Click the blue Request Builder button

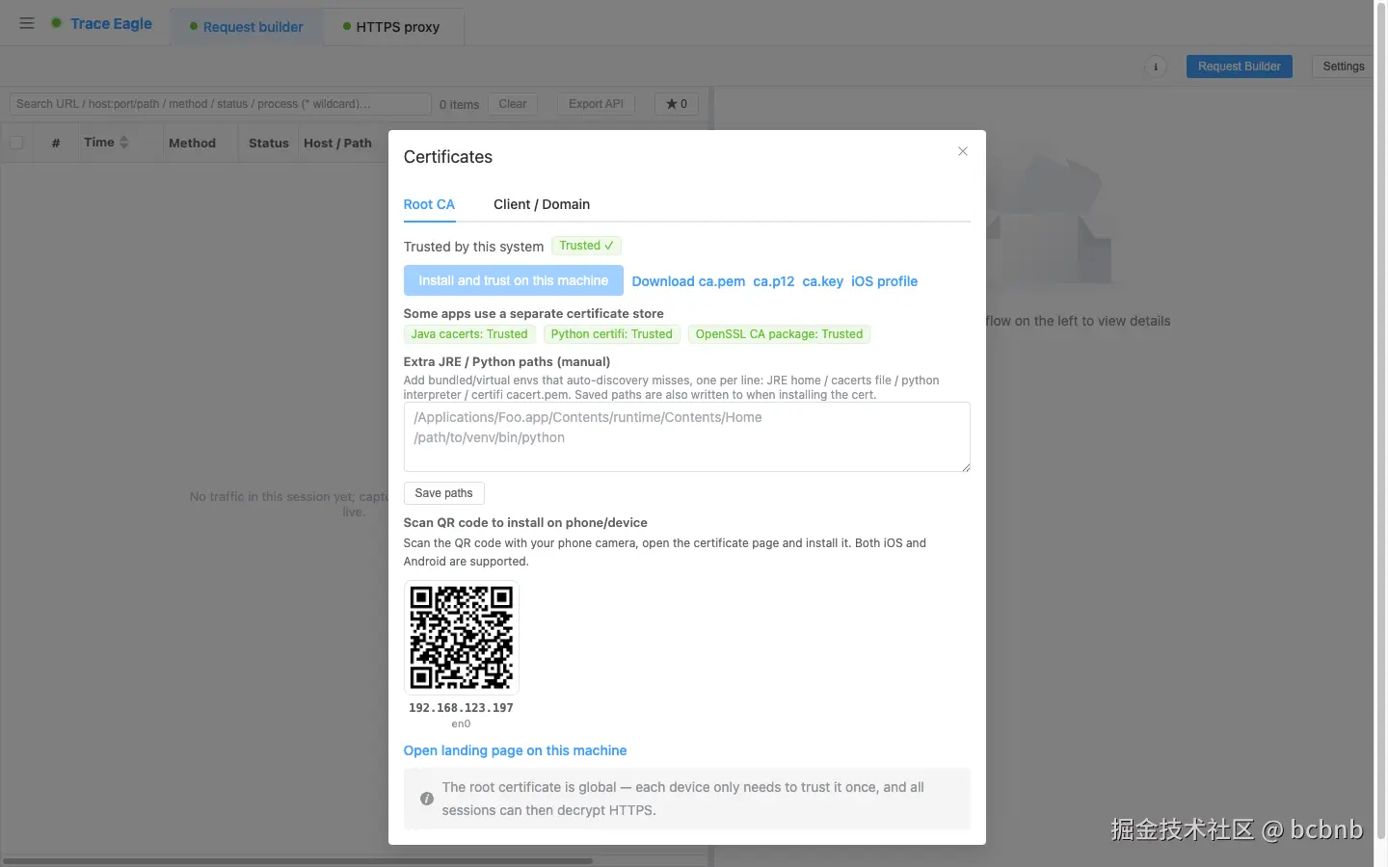[x=1239, y=66]
